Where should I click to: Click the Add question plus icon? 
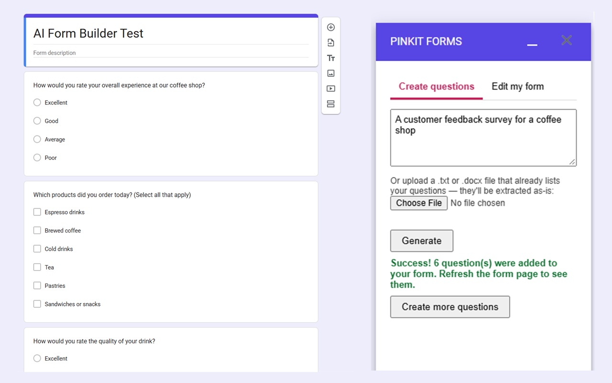coord(331,27)
